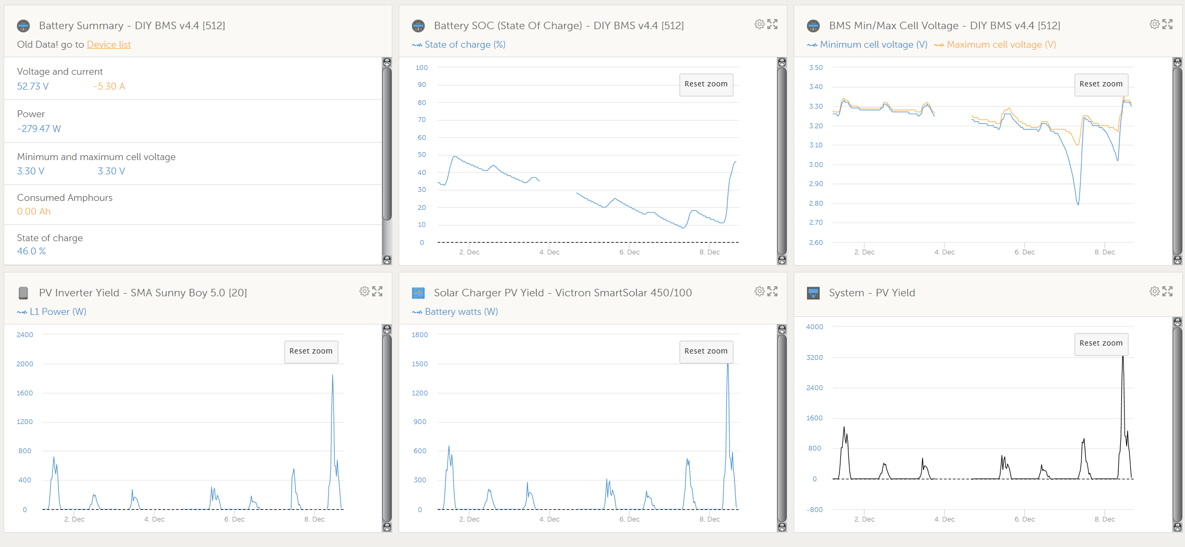Click scroll-down arrow in System PV Yield widget
The width and height of the screenshot is (1185, 547).
pos(1177,527)
